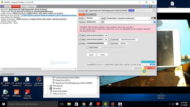Click the purple share icon in the toolbar

(x=143, y=7)
